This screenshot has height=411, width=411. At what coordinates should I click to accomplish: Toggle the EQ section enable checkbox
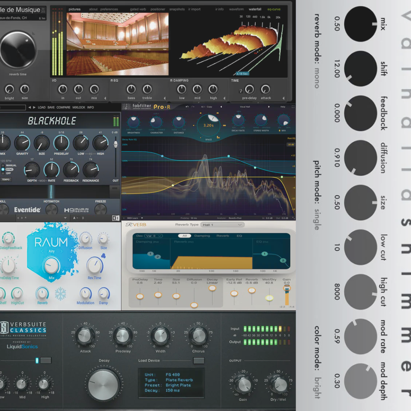[111, 81]
